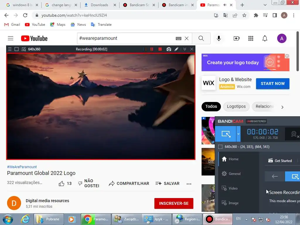The image size is (300, 225).
Task: Open the Windows Start button
Action: click(x=8, y=219)
